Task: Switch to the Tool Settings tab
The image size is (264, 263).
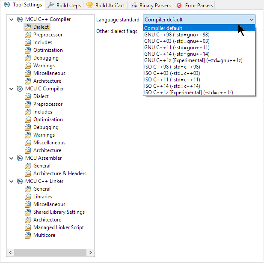Action: coord(23,5)
